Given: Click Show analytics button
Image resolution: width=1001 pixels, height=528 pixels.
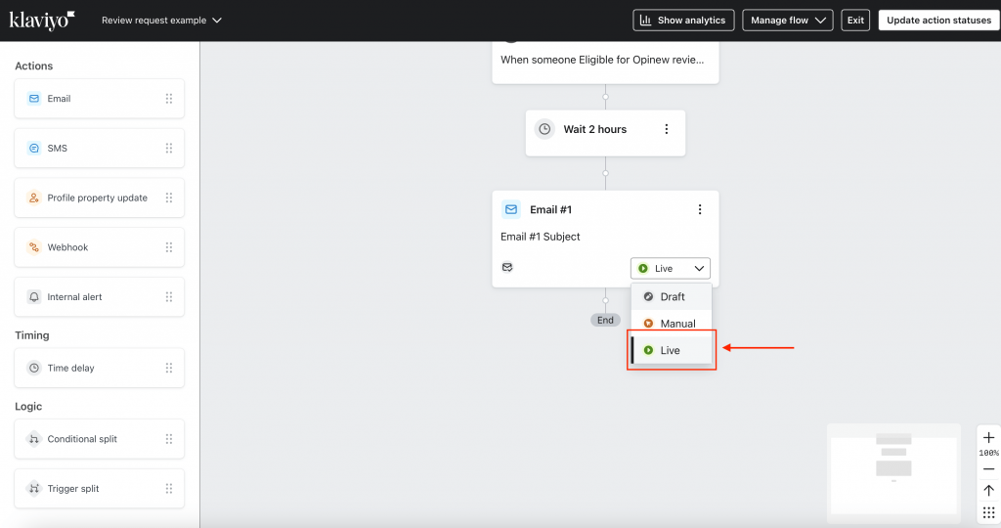Looking at the screenshot, I should tap(683, 21).
